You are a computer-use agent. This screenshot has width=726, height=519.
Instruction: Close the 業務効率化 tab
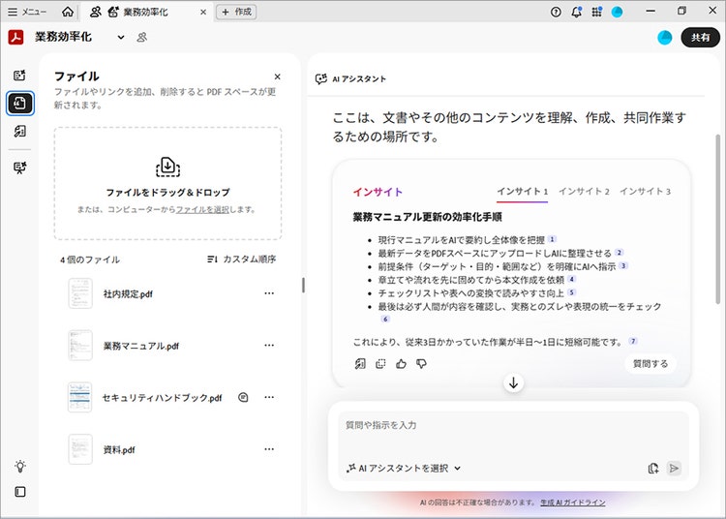coord(203,12)
